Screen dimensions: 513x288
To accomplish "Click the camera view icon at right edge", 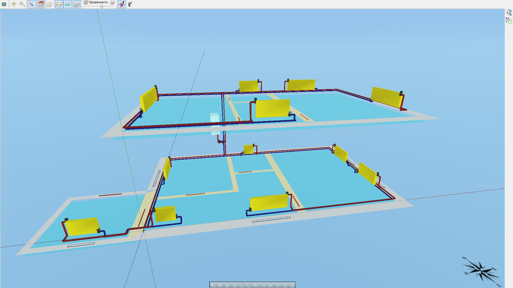I will point(508,20).
